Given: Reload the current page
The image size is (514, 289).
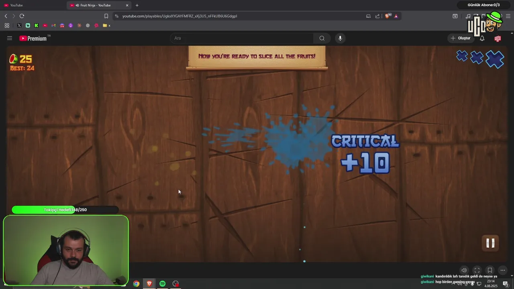Looking at the screenshot, I should click(x=22, y=16).
